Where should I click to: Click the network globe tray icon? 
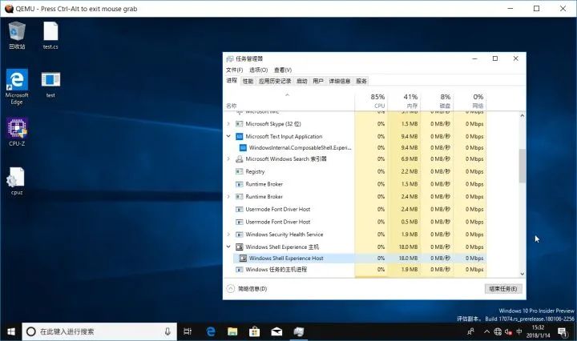pos(498,332)
